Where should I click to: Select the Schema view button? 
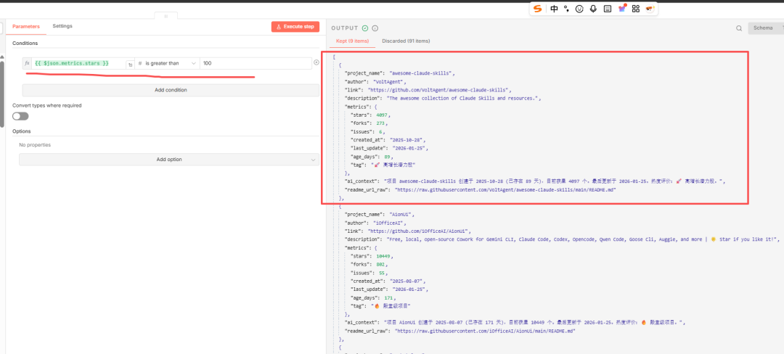pos(763,28)
